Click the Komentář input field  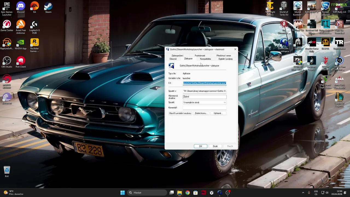pos(205,108)
